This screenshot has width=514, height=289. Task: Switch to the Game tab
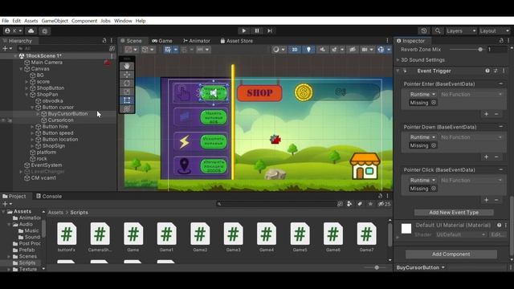click(162, 41)
